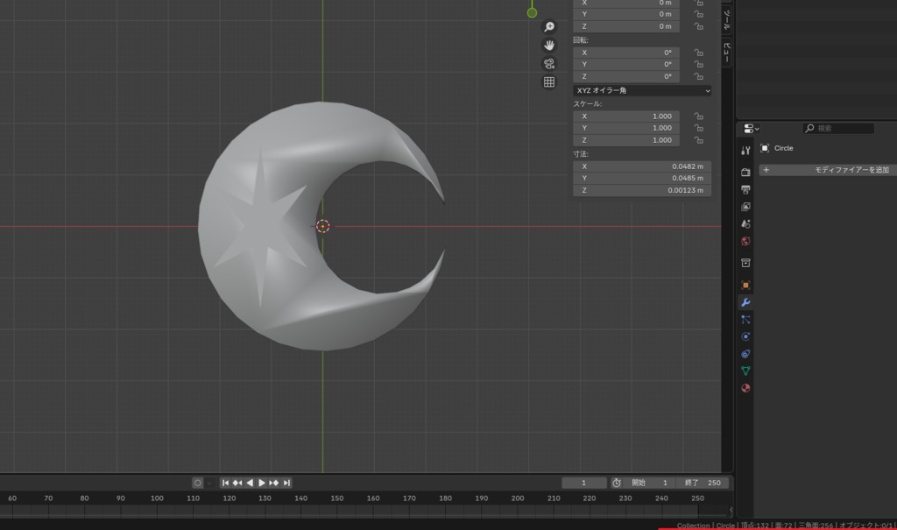Jump to the next keyframe
This screenshot has width=897, height=530.
point(274,483)
